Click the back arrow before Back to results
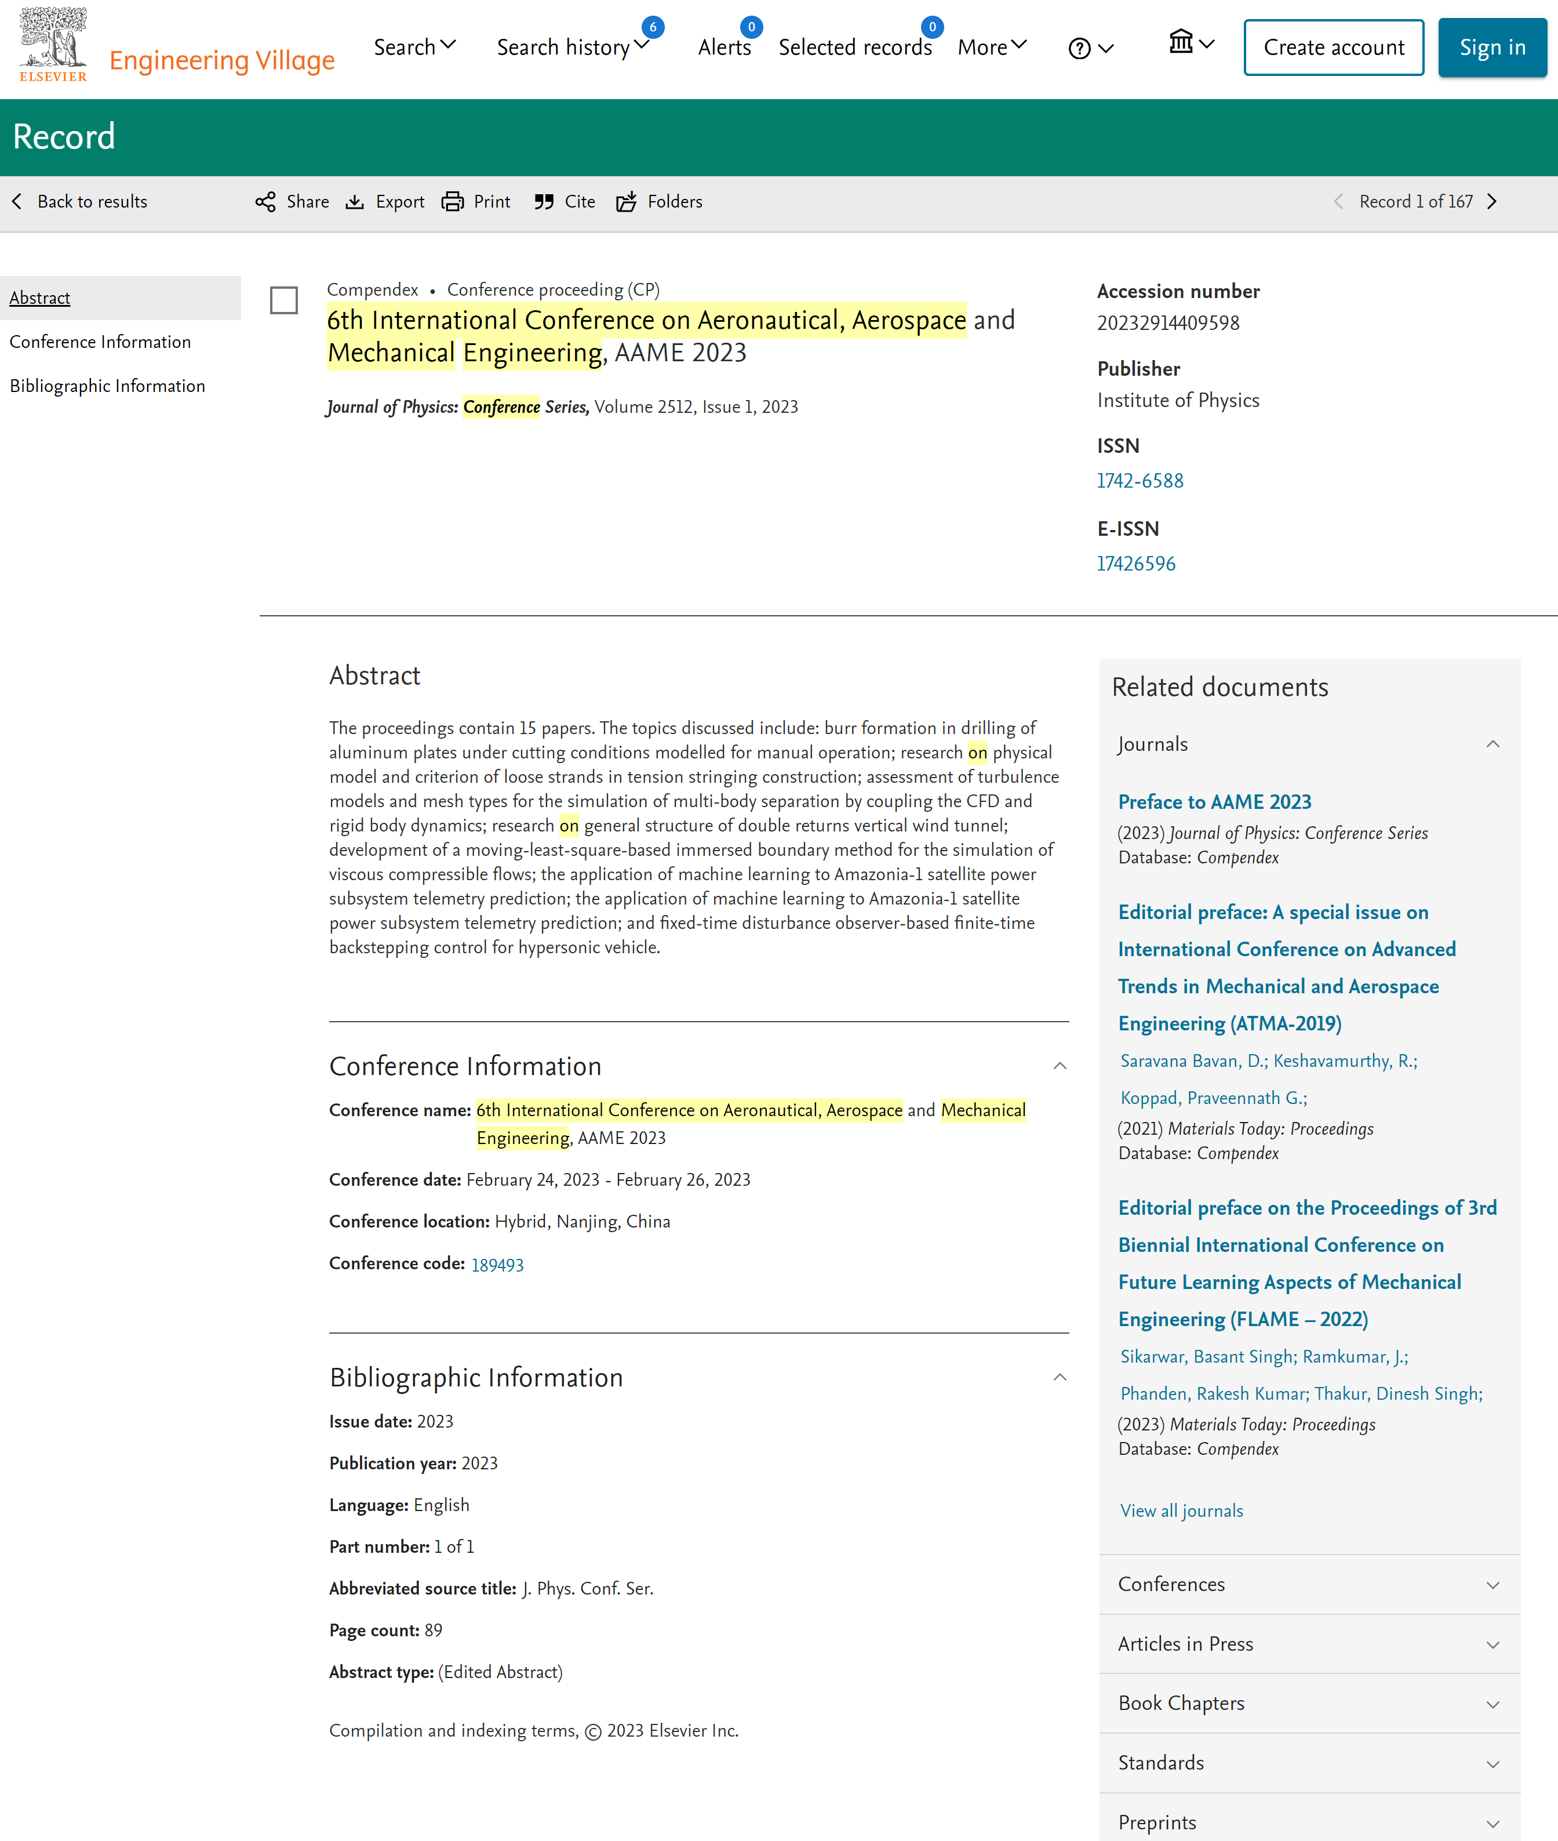 [17, 202]
